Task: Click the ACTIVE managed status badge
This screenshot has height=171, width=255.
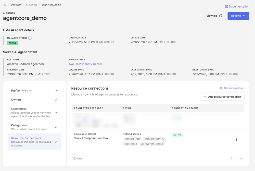Action: [x=12, y=43]
